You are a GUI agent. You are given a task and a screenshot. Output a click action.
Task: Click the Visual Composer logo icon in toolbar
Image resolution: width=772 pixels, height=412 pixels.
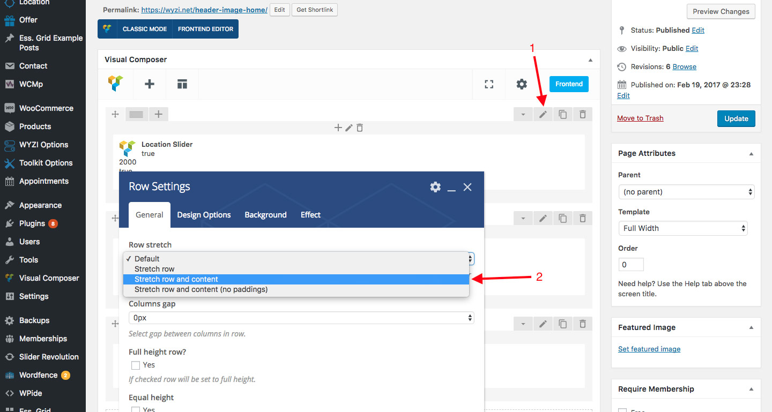tap(115, 84)
